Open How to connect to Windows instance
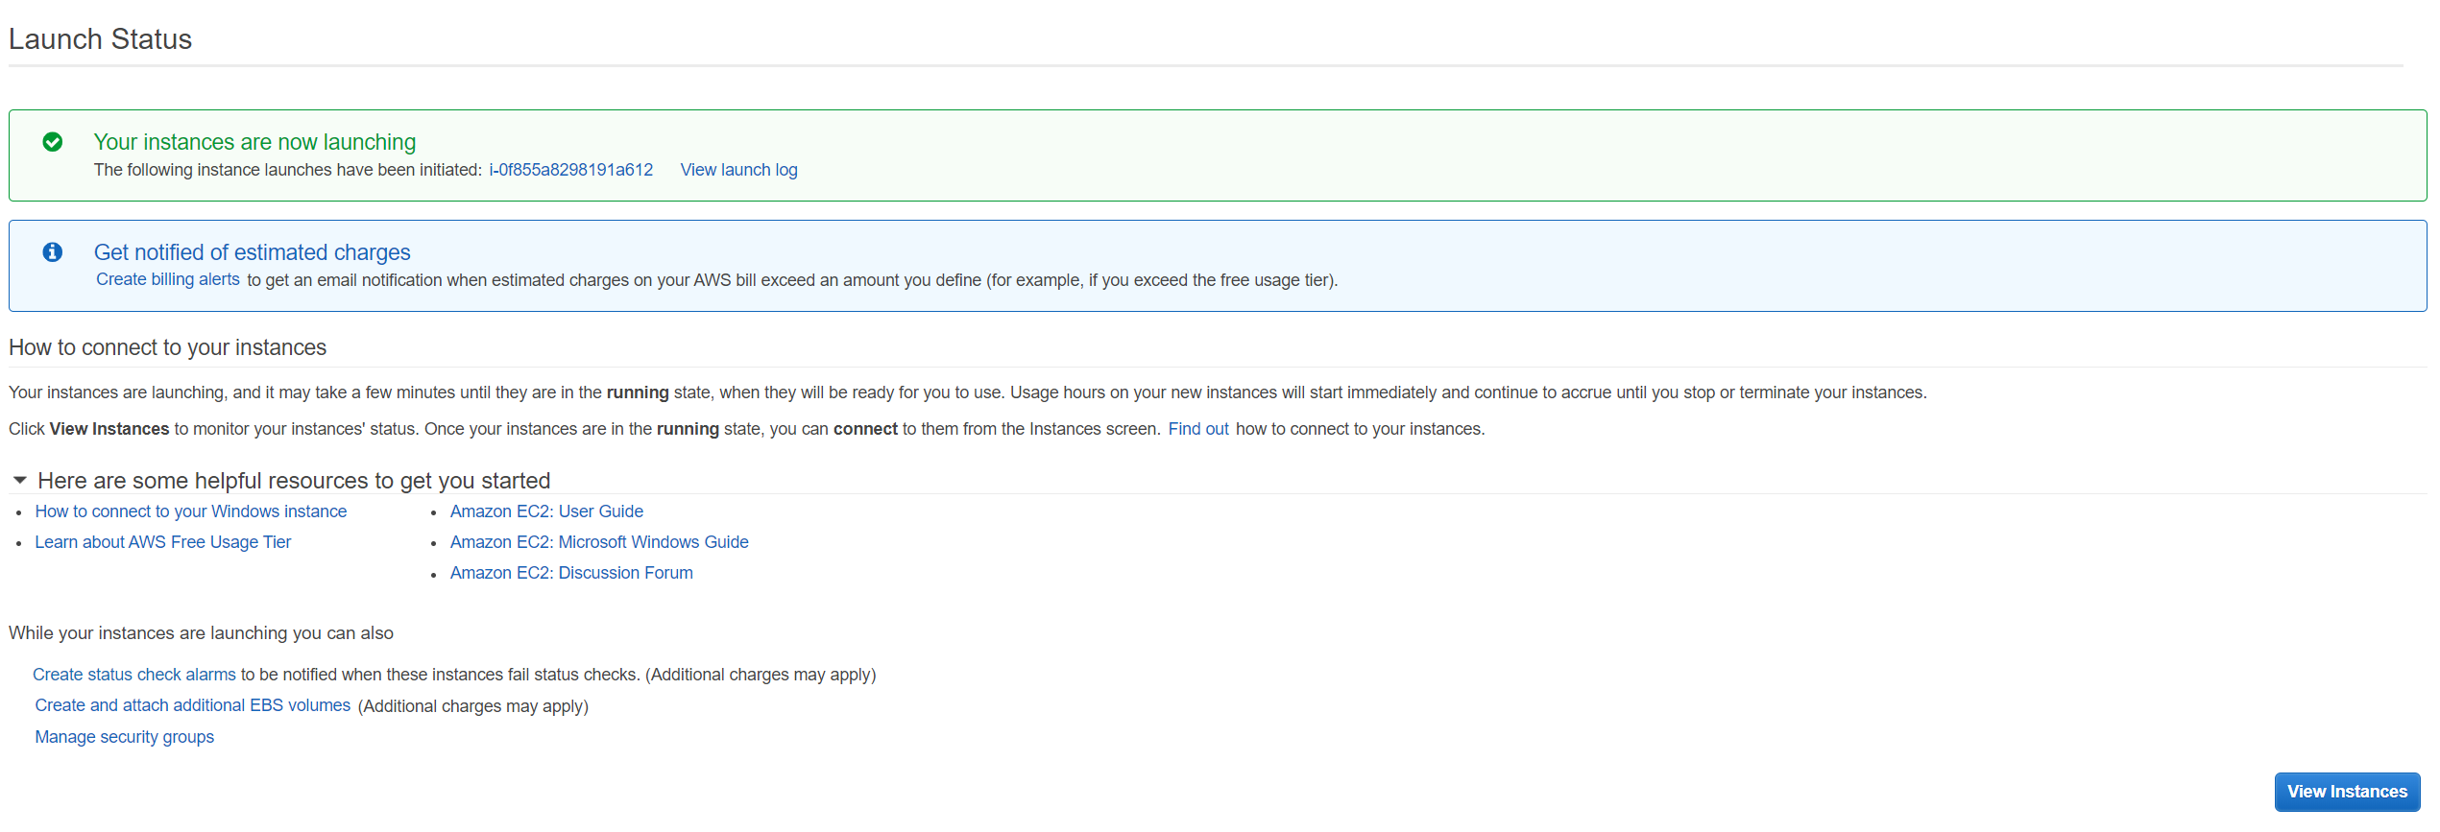This screenshot has width=2440, height=832. tap(191, 511)
